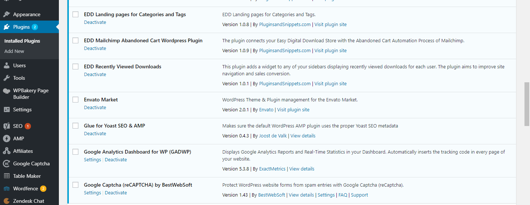This screenshot has height=205, width=530.
Task: Deactivate EDD Mailchimp Abandoned Cart plugin
Action: coord(95,48)
